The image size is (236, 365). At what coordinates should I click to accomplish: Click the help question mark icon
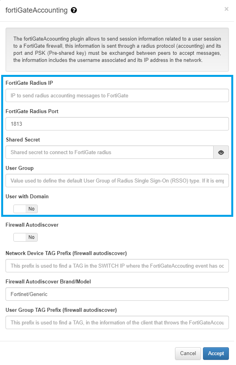[x=74, y=10]
